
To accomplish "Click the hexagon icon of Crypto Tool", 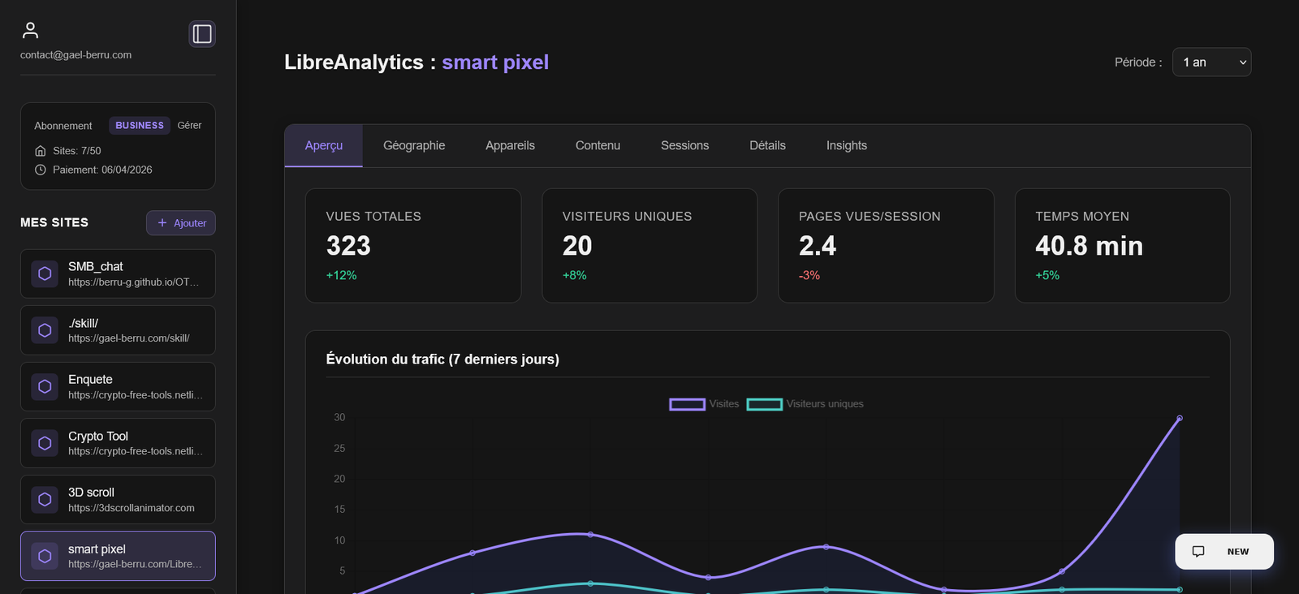I will point(45,443).
